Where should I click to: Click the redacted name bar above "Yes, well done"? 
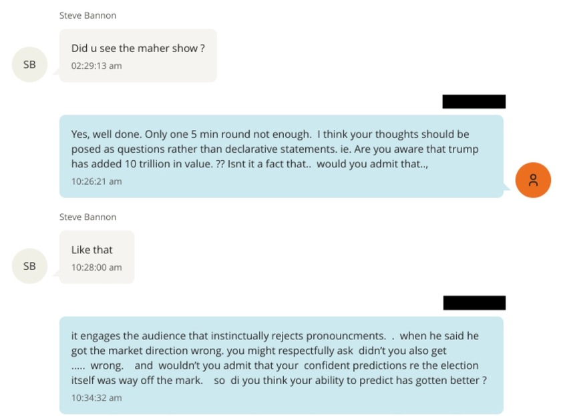(474, 102)
